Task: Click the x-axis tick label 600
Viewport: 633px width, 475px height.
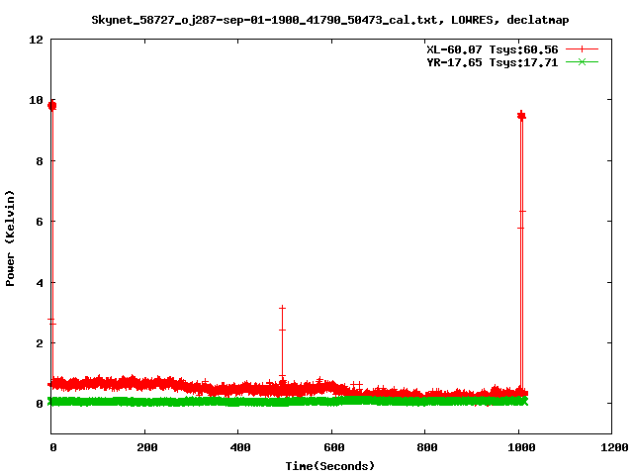Action: coord(334,447)
